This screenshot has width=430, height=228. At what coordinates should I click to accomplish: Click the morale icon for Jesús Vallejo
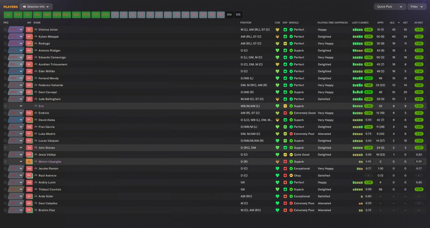point(291,155)
